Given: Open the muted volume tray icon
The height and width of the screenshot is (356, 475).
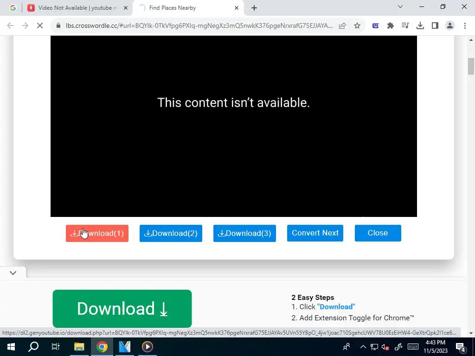Looking at the screenshot, I should 385,347.
